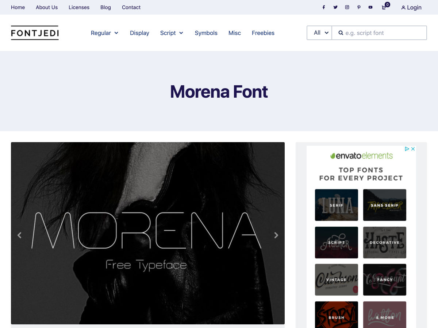This screenshot has width=438, height=328.
Task: Select the Brush ad tile
Action: coord(337,315)
